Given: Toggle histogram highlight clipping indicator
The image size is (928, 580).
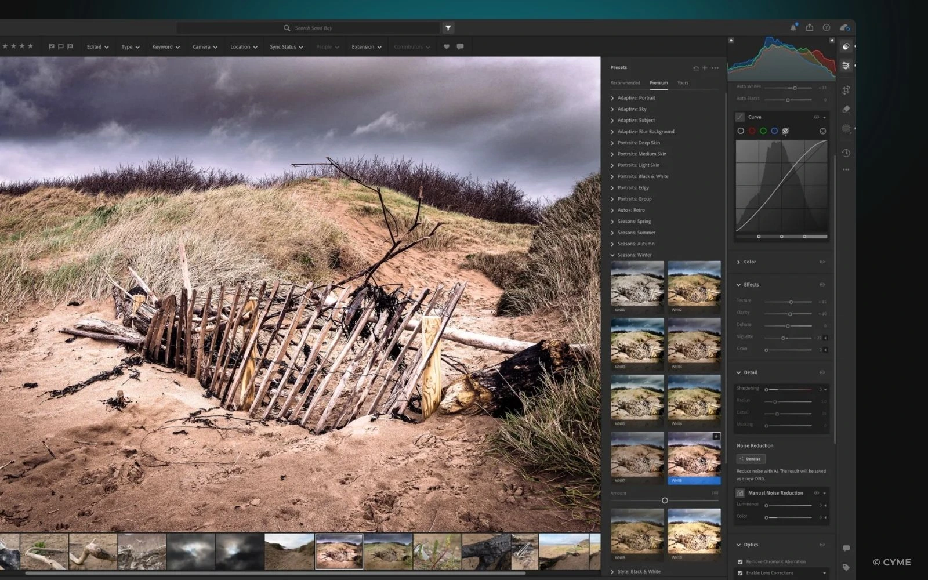Looking at the screenshot, I should 832,41.
